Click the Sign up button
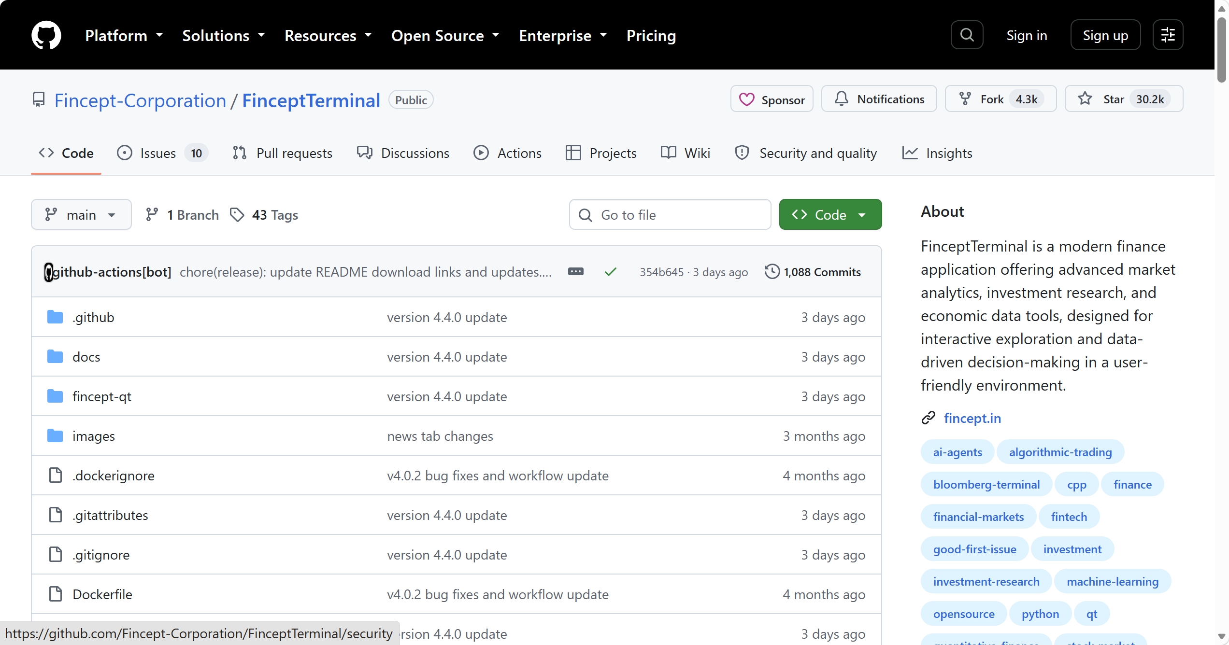This screenshot has width=1229, height=645. coord(1105,35)
